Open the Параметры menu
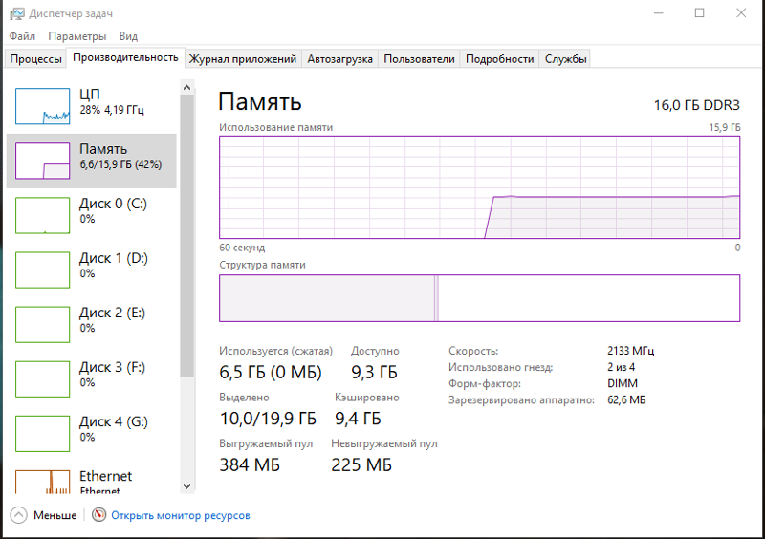The height and width of the screenshot is (539, 765). 77,36
